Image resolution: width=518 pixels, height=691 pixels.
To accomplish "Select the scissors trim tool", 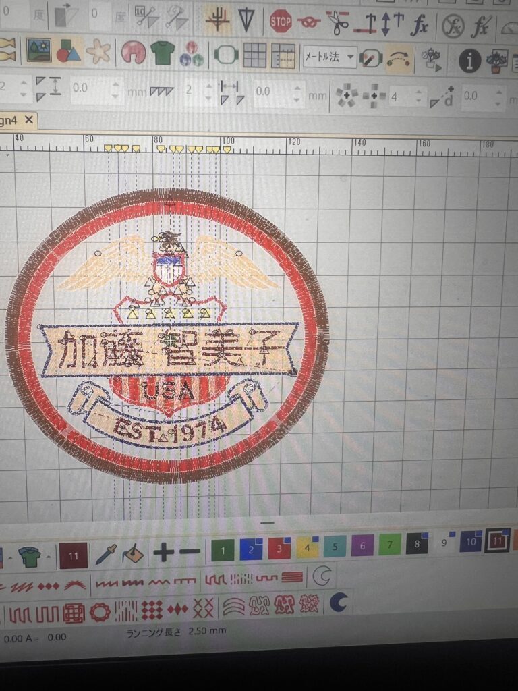I will 337,22.
